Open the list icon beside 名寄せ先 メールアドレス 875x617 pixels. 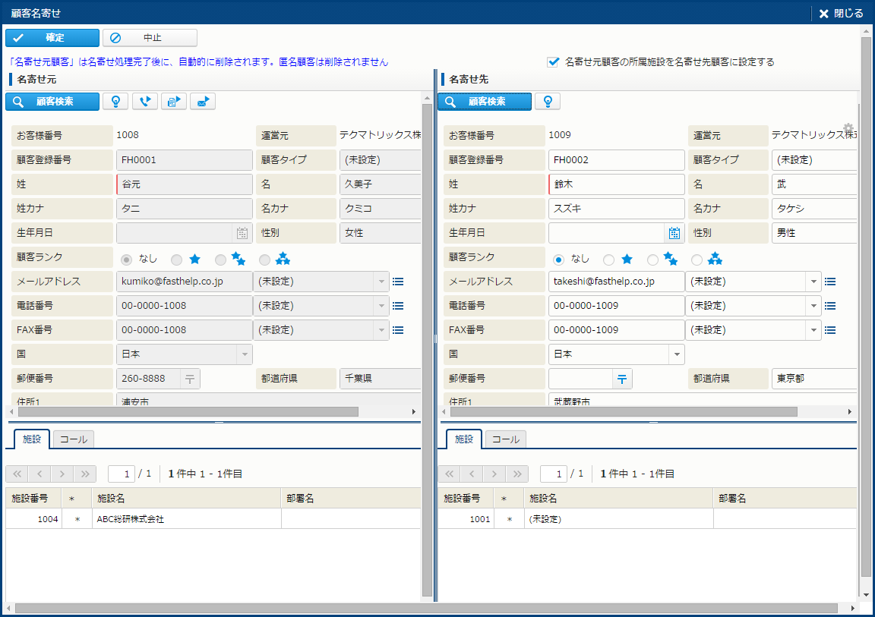[x=830, y=282]
